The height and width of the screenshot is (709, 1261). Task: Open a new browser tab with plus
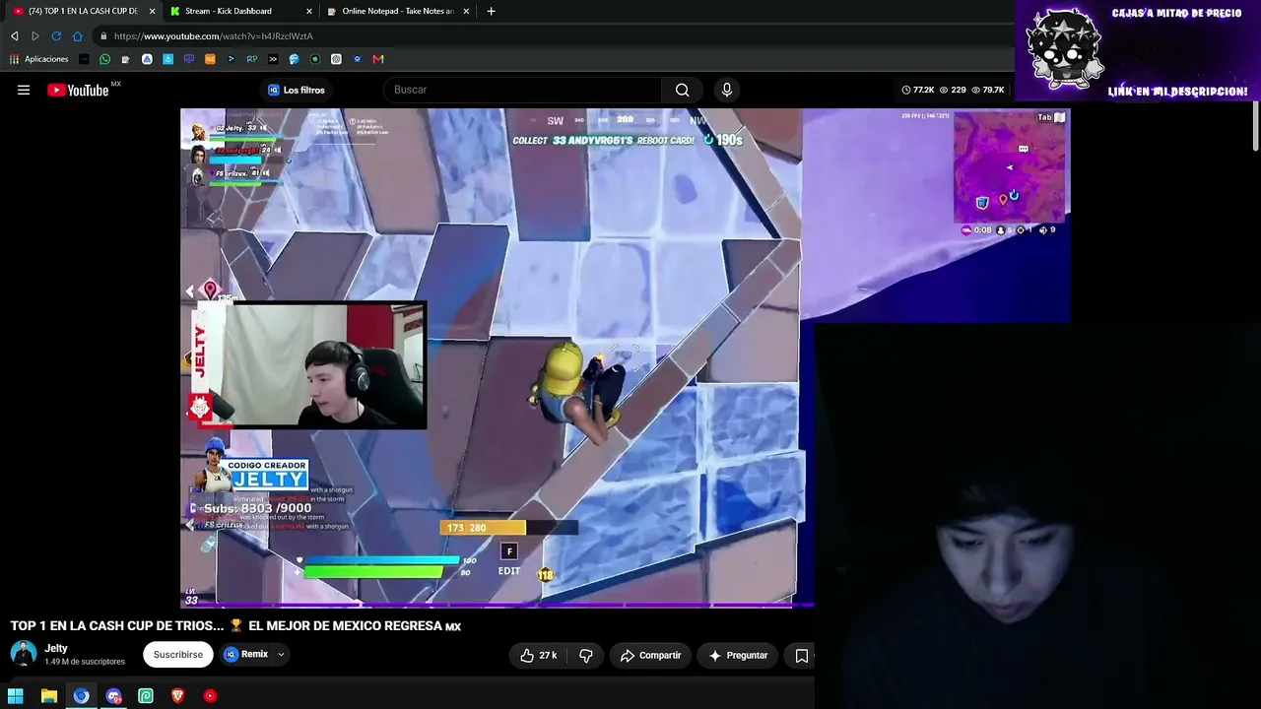point(492,11)
